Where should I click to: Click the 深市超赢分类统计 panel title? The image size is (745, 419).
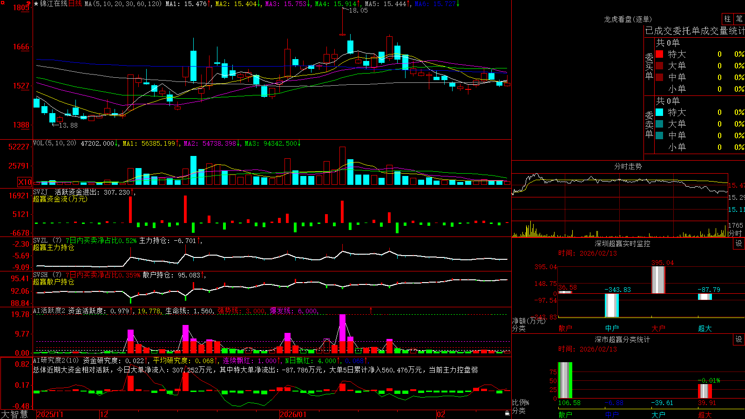pyautogui.click(x=623, y=339)
